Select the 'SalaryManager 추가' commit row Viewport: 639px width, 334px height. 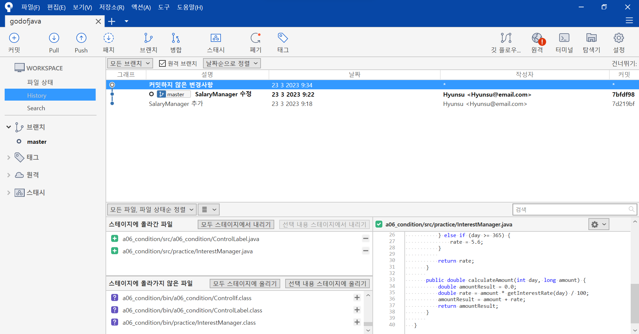click(x=372, y=104)
